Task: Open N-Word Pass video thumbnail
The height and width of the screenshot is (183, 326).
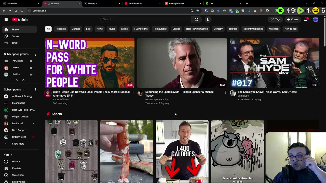Action: 90,63
